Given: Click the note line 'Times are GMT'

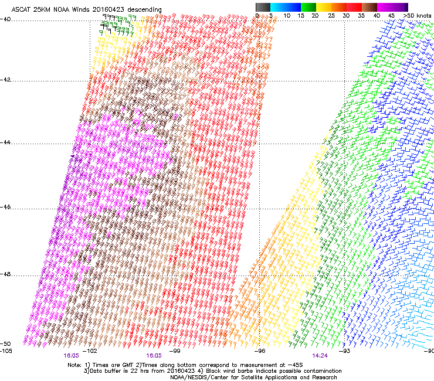Looking at the screenshot, I should pyautogui.click(x=113, y=365).
